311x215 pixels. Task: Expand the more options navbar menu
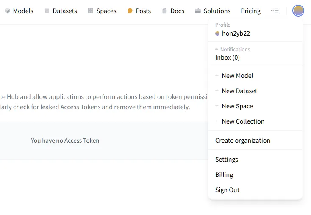tap(275, 11)
